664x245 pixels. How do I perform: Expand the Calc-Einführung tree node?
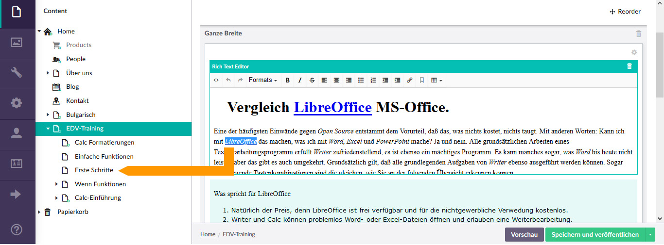pos(57,198)
